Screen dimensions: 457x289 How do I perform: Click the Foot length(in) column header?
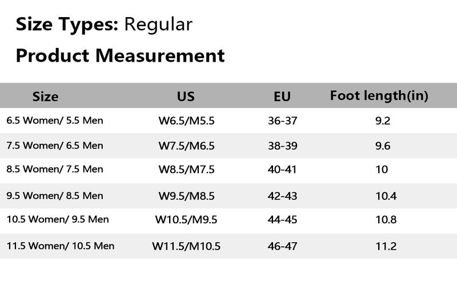tap(379, 95)
